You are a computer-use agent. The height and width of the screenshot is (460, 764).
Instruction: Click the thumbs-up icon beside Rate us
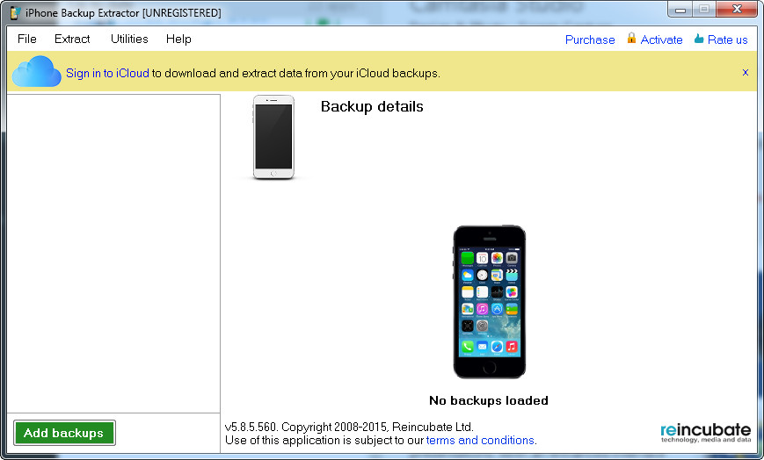click(x=699, y=39)
